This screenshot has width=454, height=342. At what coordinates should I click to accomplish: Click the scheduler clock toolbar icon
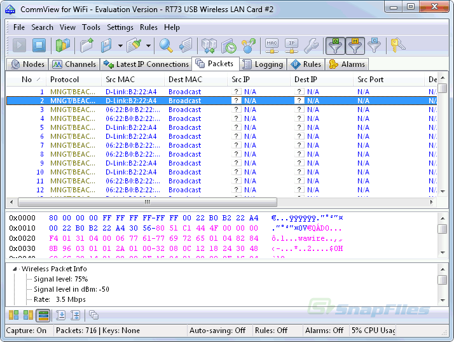(229, 45)
